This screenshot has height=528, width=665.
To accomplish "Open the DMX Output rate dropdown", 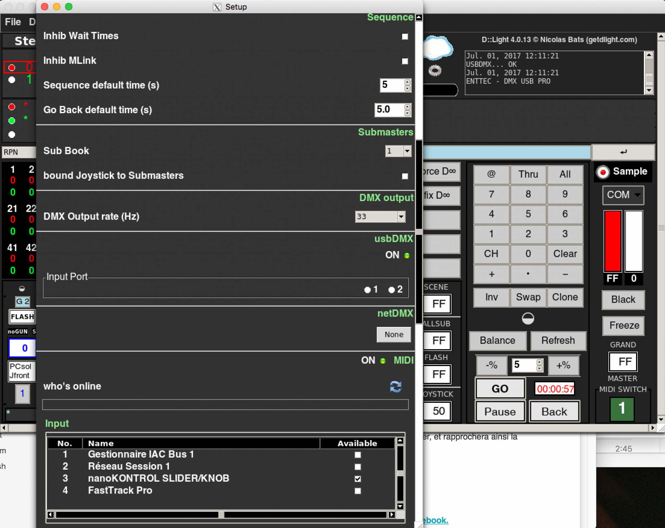I will point(401,216).
